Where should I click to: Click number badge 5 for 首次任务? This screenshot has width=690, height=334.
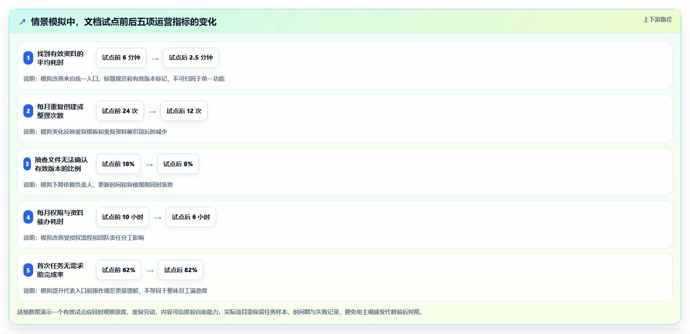pos(28,270)
